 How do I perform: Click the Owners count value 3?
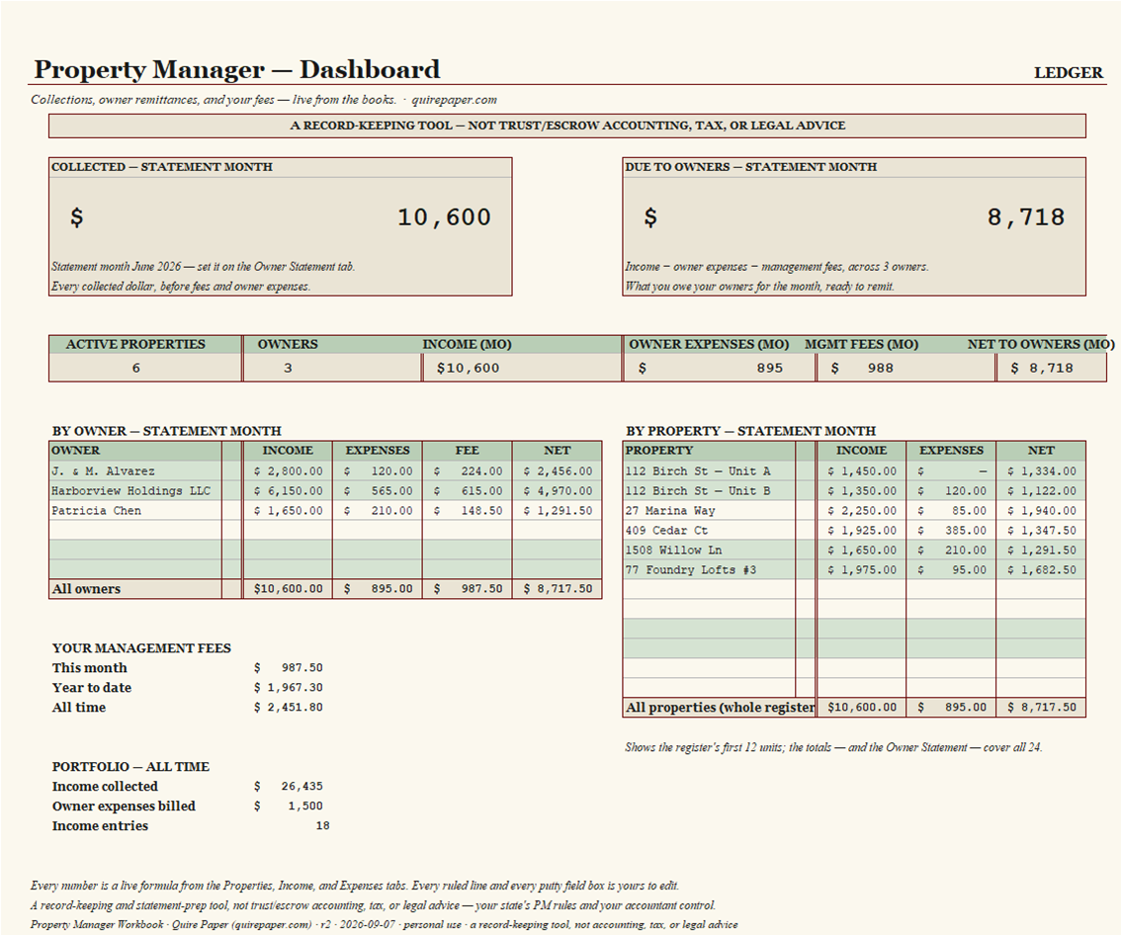tap(288, 368)
